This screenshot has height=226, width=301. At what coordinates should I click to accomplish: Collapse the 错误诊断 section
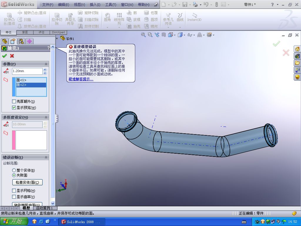(46, 157)
